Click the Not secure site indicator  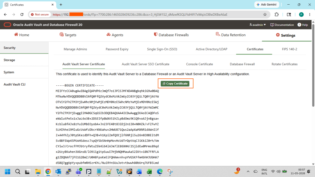(x=40, y=14)
